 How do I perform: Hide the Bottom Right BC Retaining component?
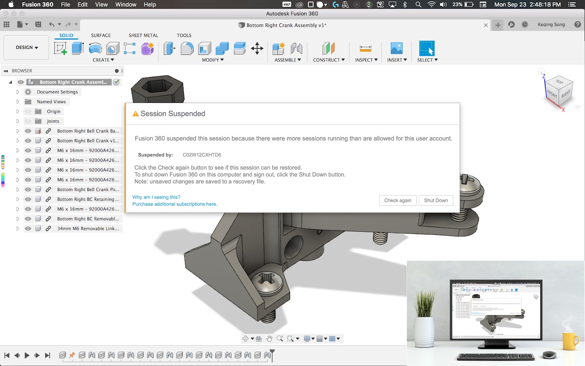28,199
